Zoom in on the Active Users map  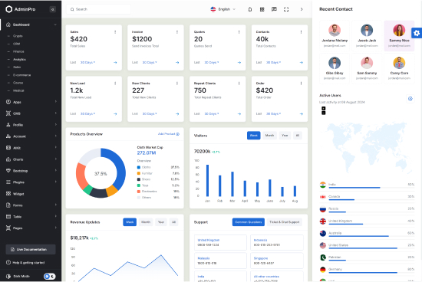tap(324, 108)
